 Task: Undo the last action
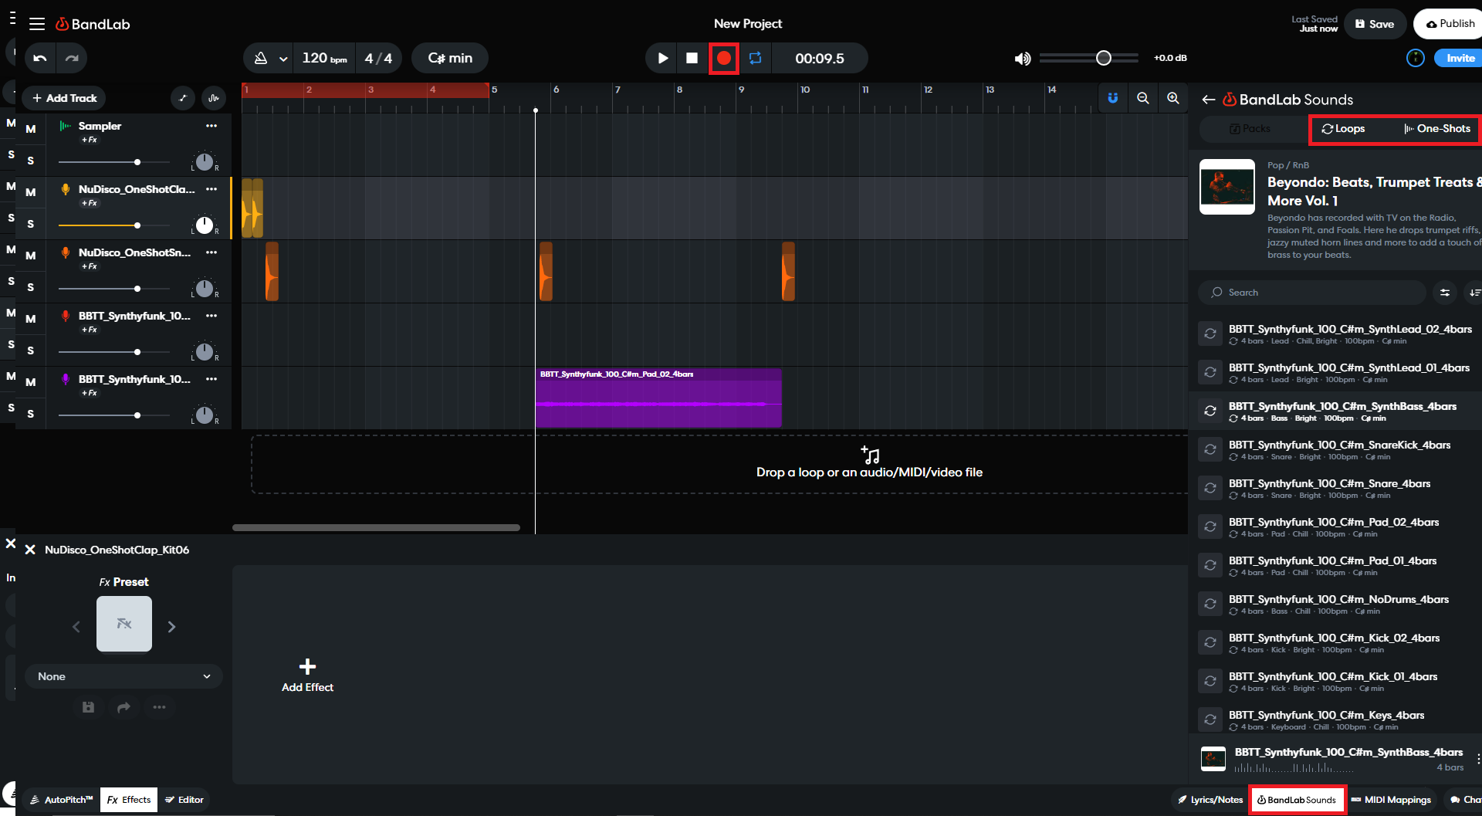coord(40,58)
